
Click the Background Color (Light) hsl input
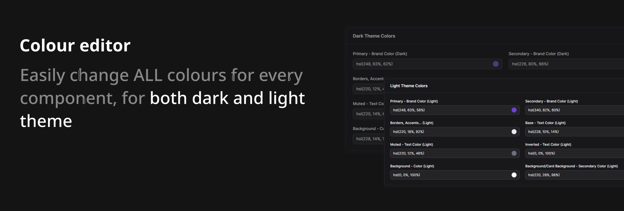448,175
